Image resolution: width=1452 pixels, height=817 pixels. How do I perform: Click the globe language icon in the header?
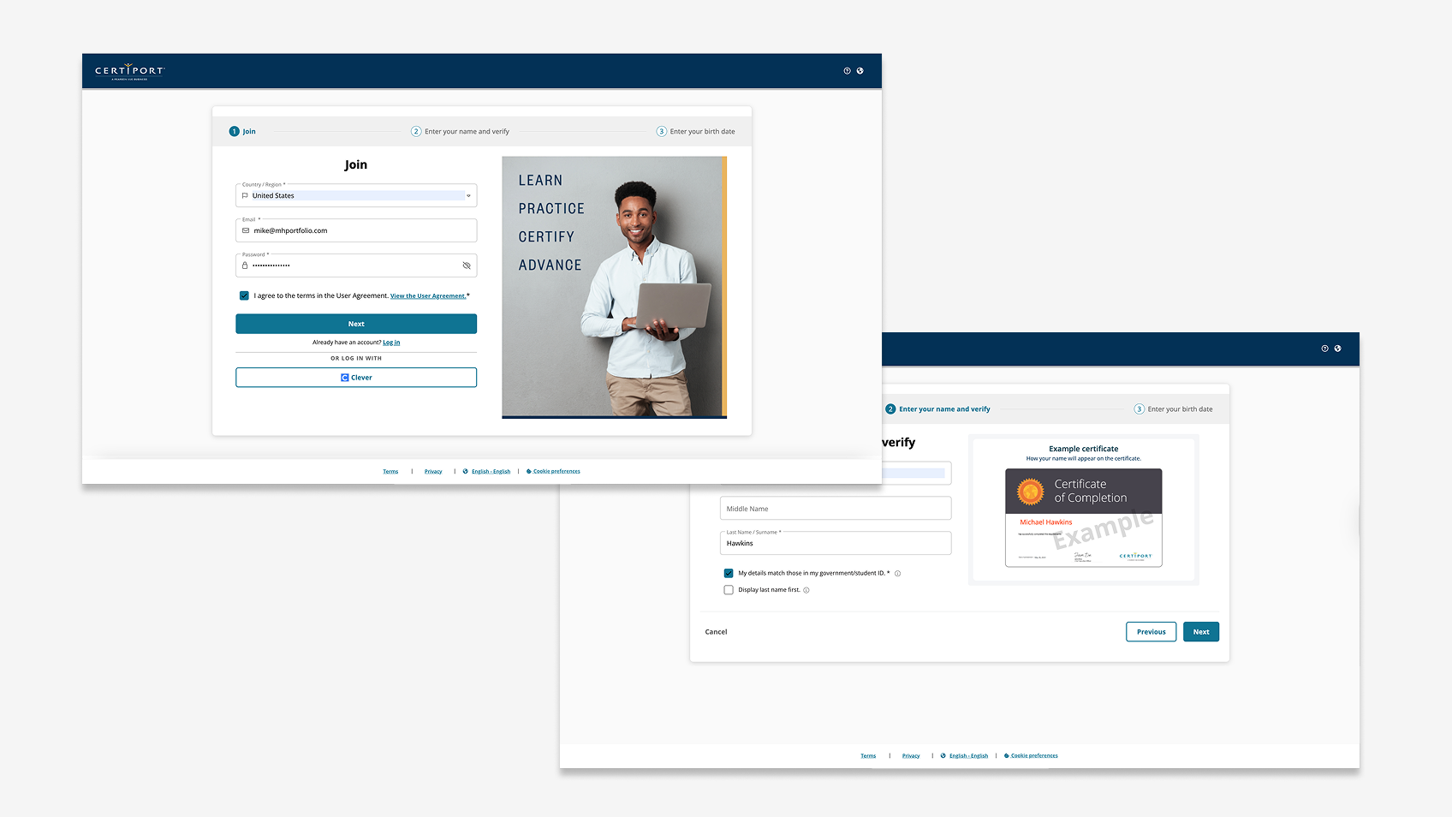pos(860,71)
